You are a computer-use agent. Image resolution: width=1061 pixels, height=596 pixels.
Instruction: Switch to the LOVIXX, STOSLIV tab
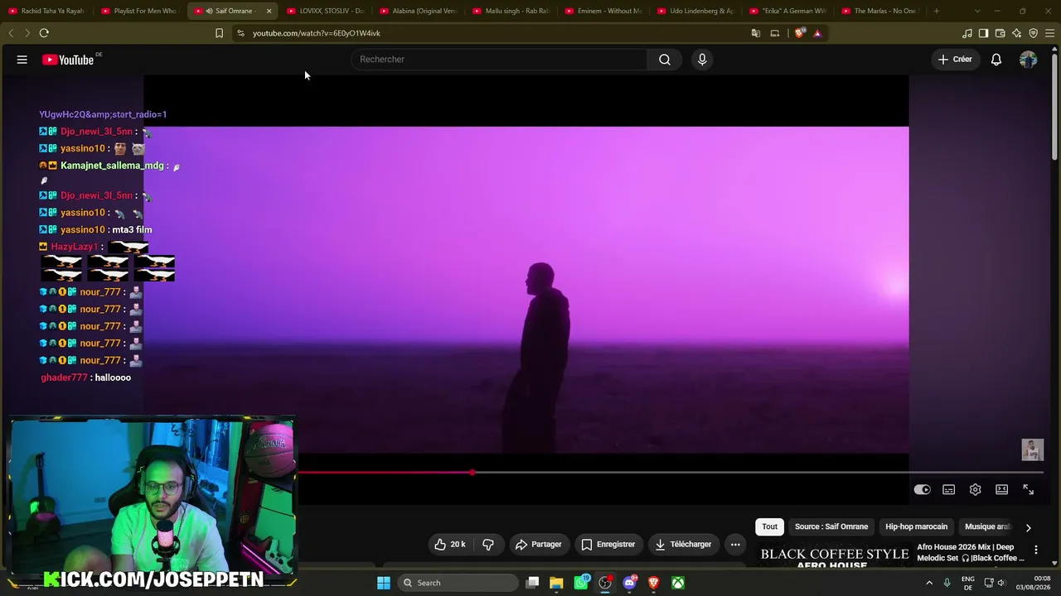(x=325, y=11)
